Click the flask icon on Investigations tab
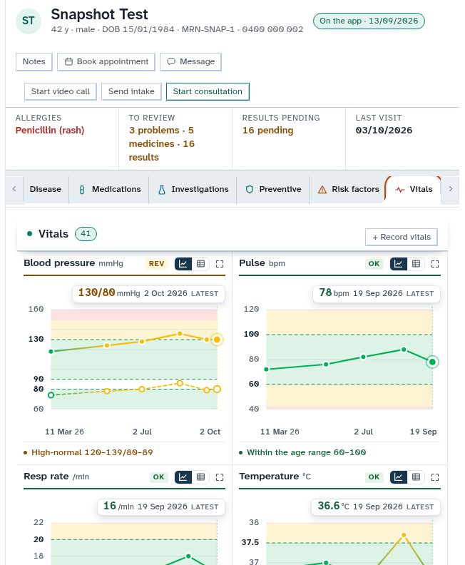This screenshot has width=465, height=565. tap(162, 190)
